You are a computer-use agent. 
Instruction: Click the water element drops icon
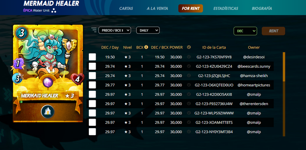54,10
